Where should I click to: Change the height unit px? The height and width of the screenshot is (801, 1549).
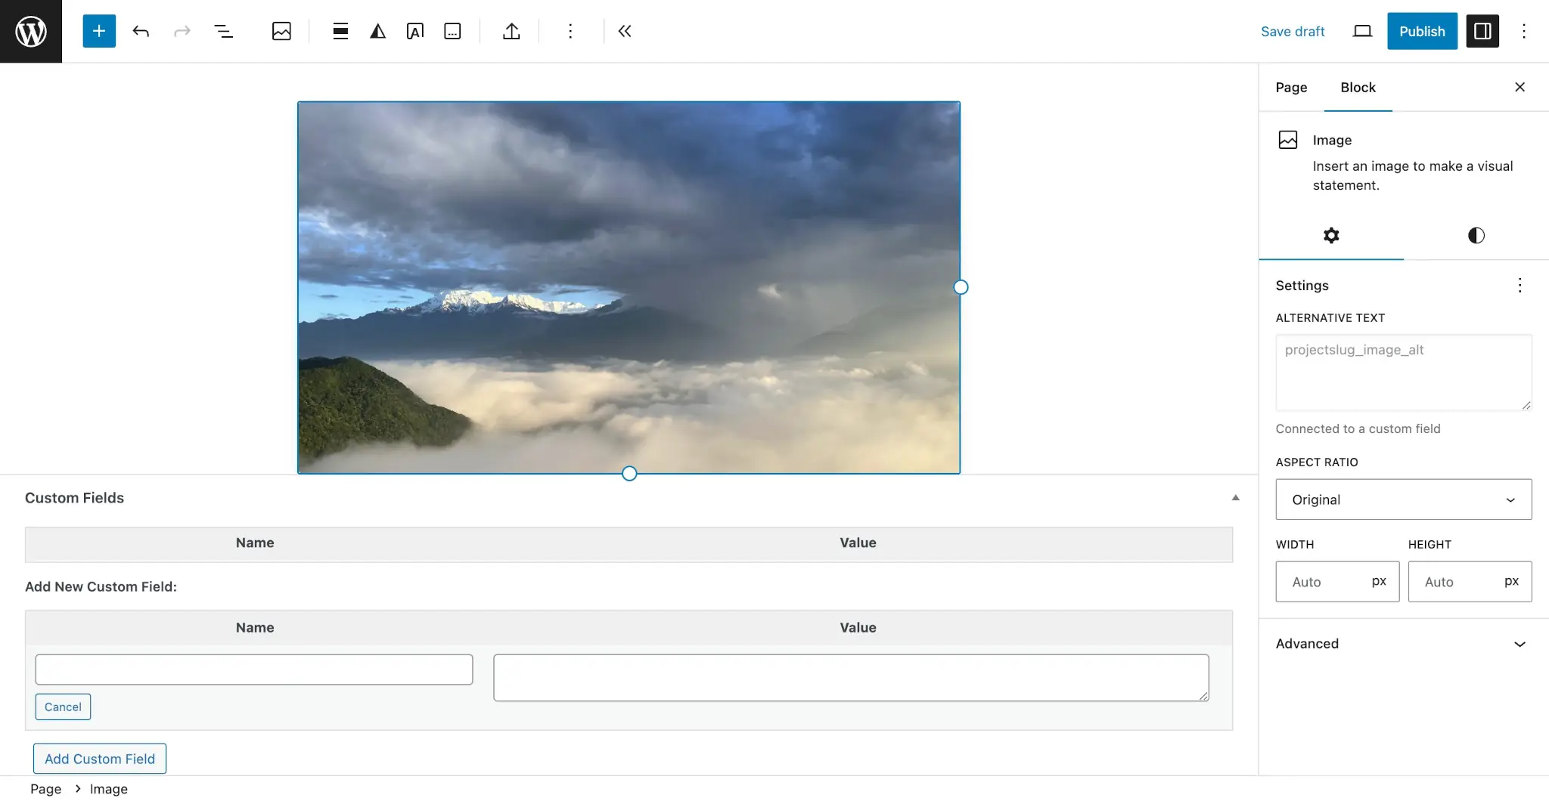pos(1511,581)
